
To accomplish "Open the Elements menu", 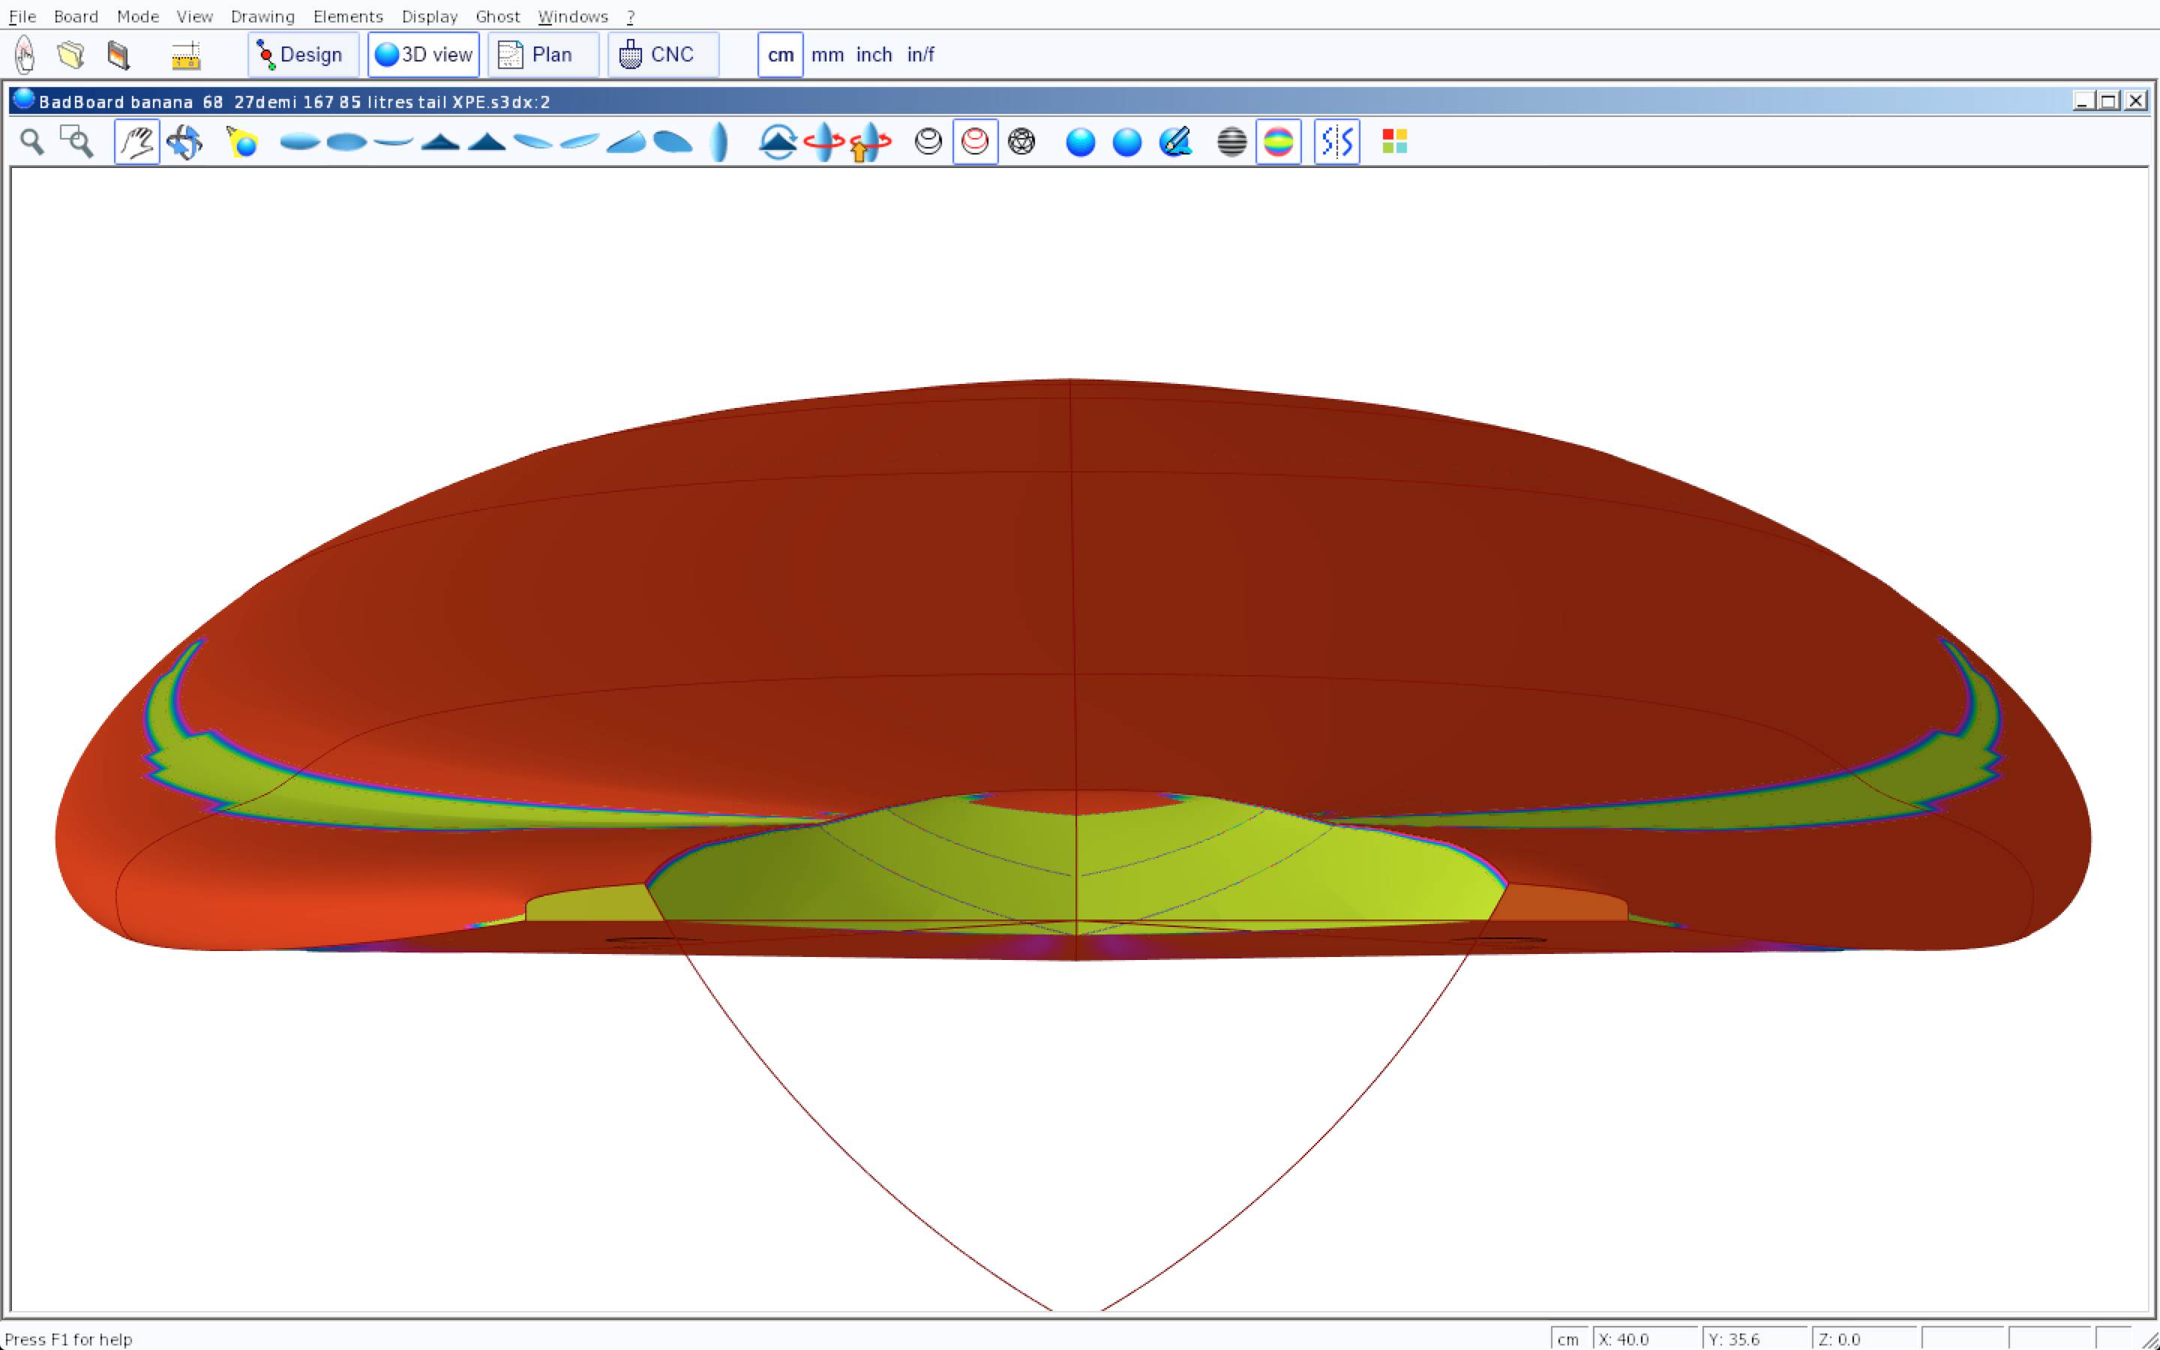I will click(347, 16).
